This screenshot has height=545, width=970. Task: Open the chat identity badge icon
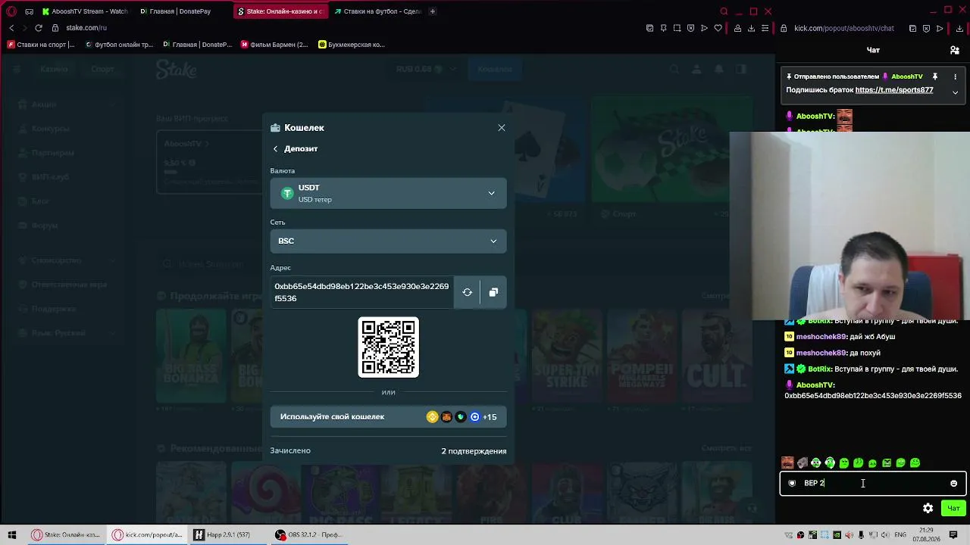792,483
